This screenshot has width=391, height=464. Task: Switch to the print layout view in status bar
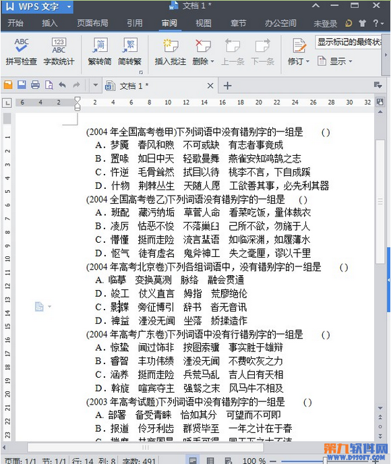pos(193,460)
